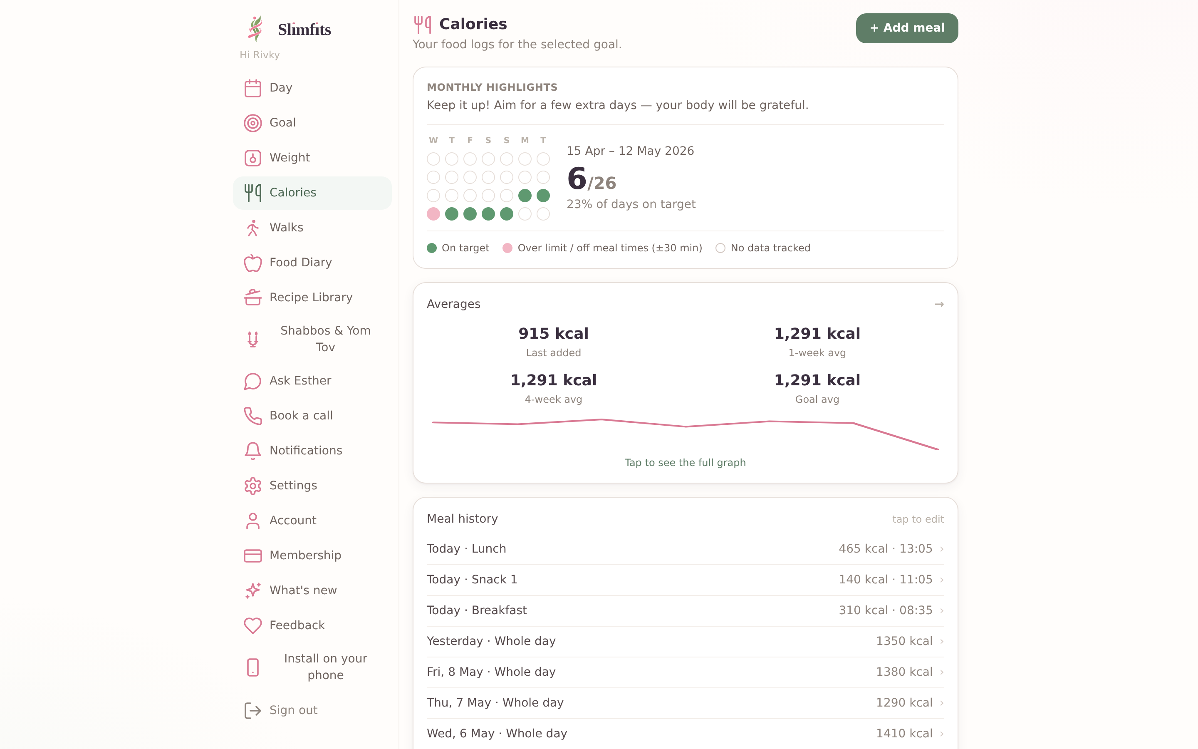
Task: Go to the Weight menu label
Action: coord(290,158)
